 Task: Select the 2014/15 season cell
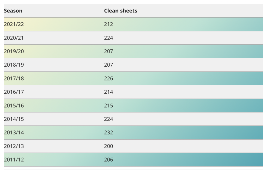[14, 119]
